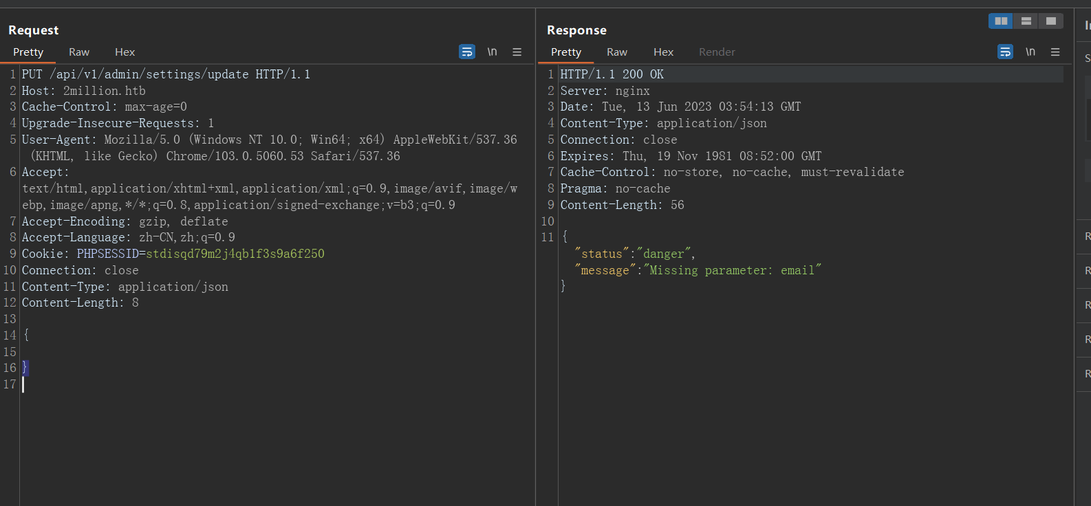The image size is (1091, 506).
Task: Click the PUT /api/v1/admin/settings/update request line
Action: 166,74
